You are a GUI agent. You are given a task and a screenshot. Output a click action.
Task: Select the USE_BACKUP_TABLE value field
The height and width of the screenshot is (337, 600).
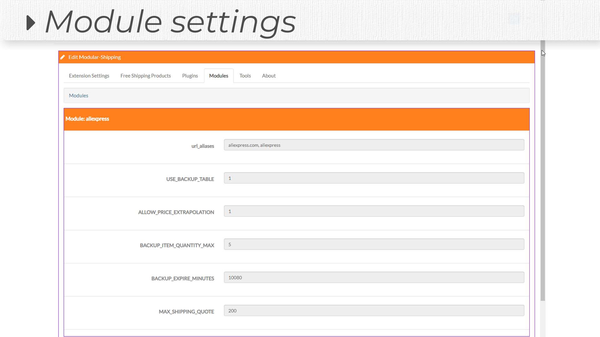[374, 178]
